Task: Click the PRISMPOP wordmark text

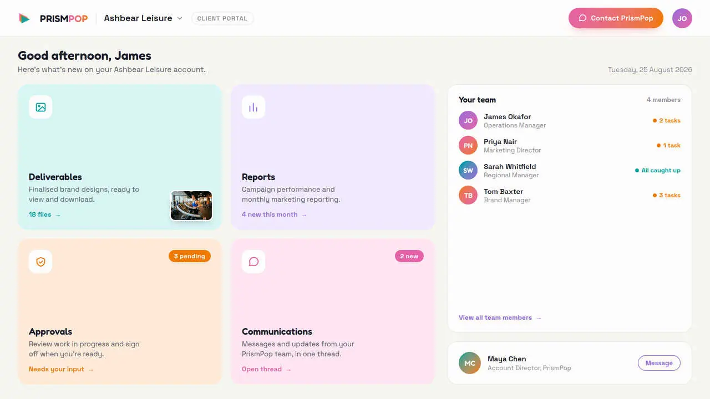Action: point(64,18)
